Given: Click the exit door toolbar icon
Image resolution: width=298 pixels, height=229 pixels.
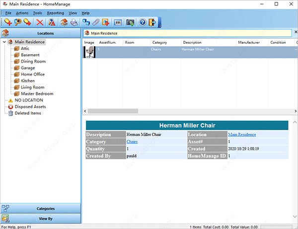Looking at the screenshot, I should [x=151, y=22].
